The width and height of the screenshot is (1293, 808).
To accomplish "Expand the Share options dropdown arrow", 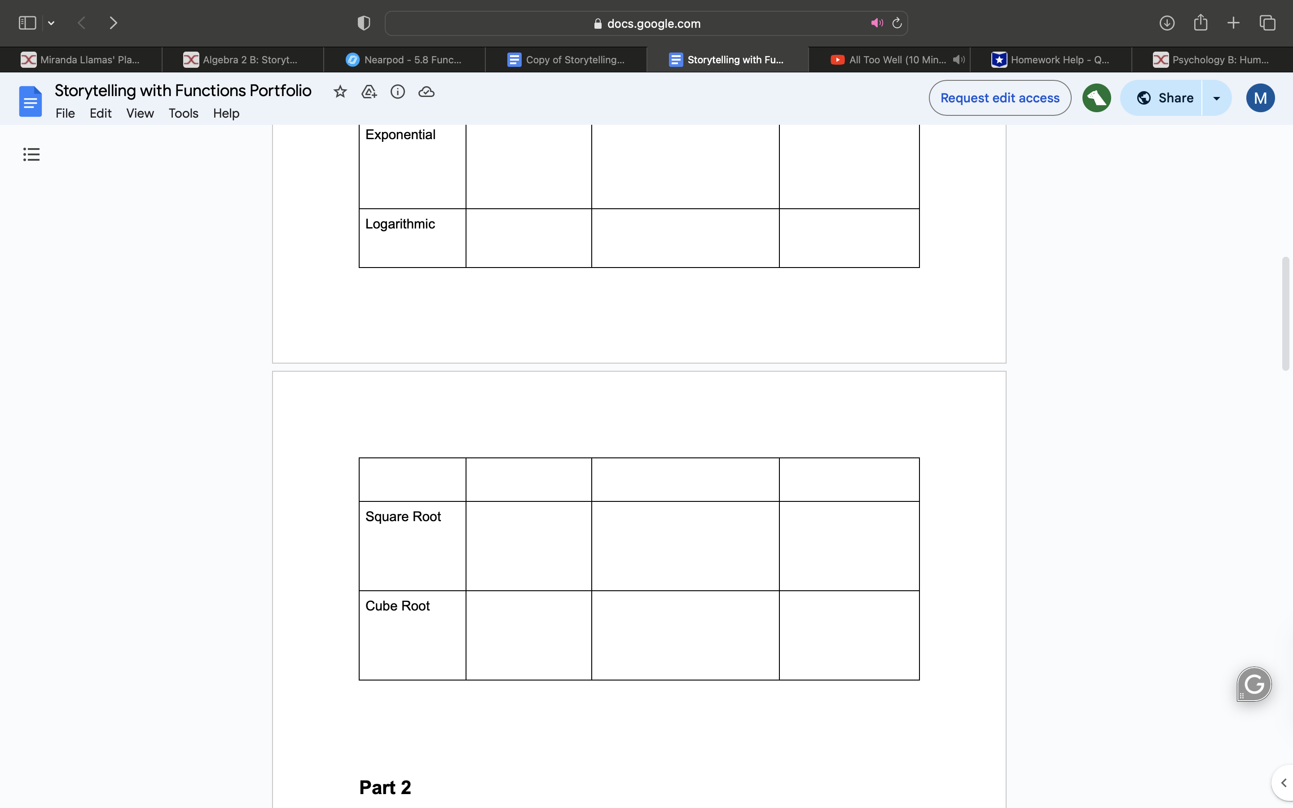I will [1217, 98].
